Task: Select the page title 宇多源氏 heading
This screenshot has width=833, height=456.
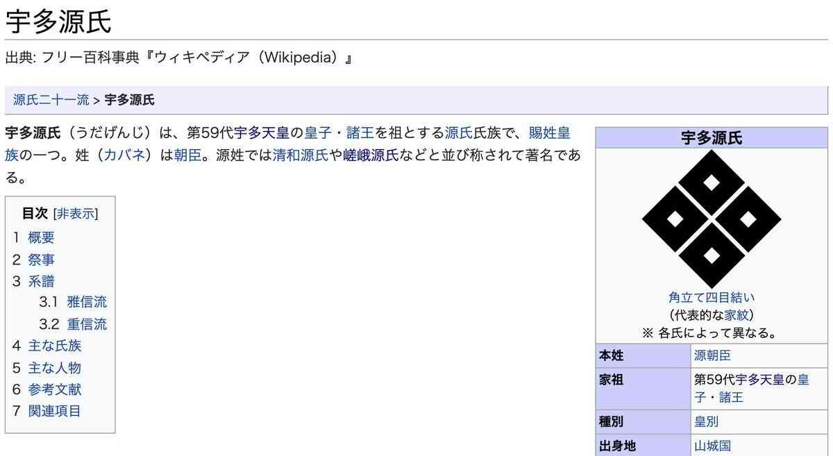Action: [x=58, y=22]
